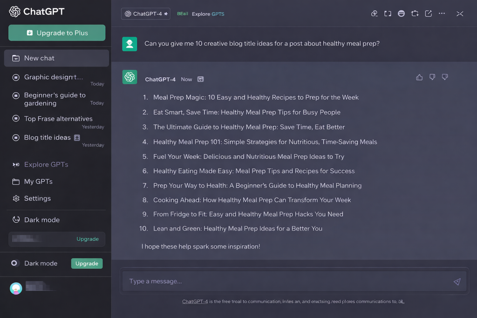
Task: Open the three-dots more options menu
Action: tap(442, 14)
